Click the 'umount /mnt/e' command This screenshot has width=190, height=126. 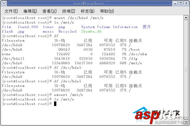pos(69,95)
